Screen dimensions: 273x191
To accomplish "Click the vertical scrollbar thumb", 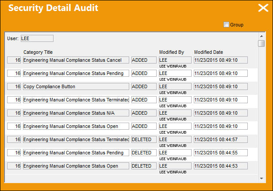I will pos(261,43).
